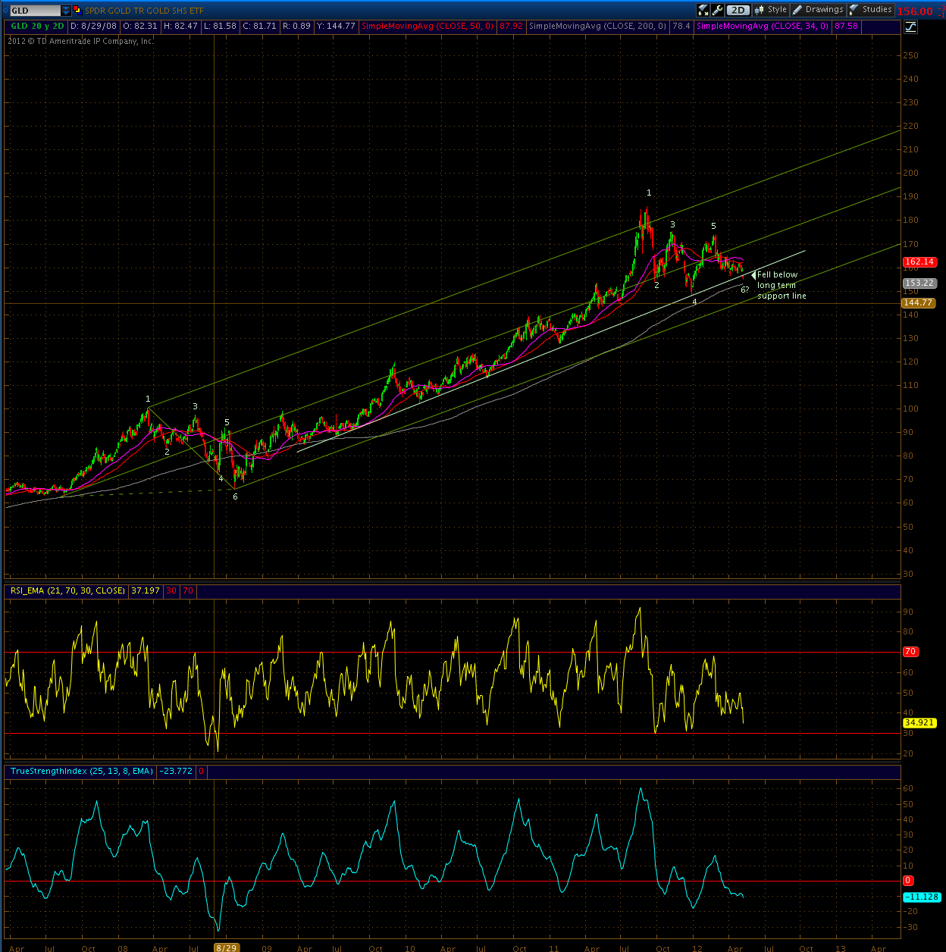
Task: Select the 'Fell below long term support line' annotation
Action: coord(782,285)
